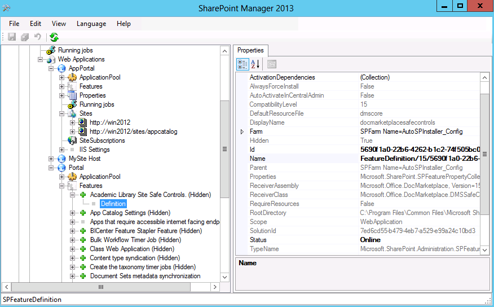Viewport: 494px width, 307px height.
Task: Expand the Class Web Application feature node
Action: tap(72, 249)
